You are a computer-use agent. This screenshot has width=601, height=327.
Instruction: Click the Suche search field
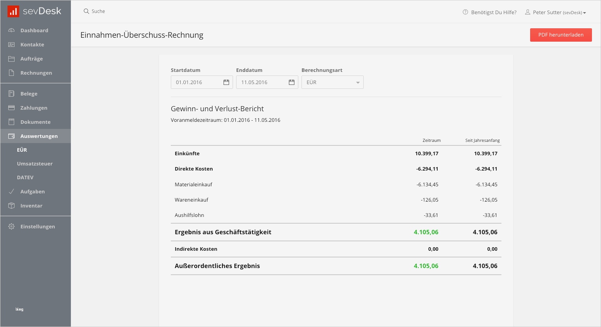point(98,11)
